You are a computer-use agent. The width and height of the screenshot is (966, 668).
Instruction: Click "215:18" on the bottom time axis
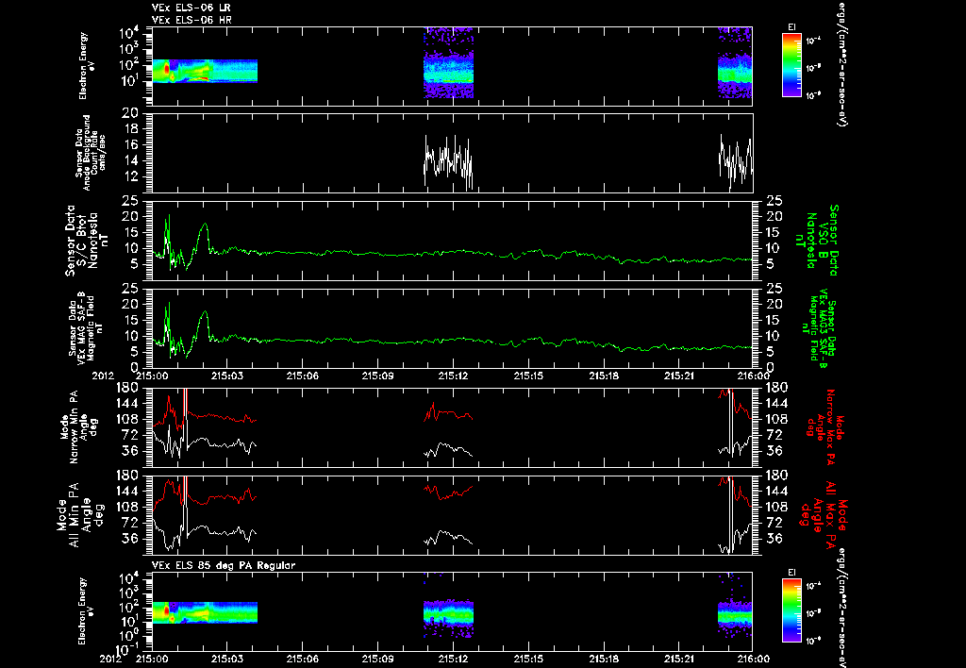604,659
